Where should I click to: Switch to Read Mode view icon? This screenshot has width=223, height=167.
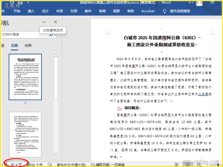coord(177,165)
